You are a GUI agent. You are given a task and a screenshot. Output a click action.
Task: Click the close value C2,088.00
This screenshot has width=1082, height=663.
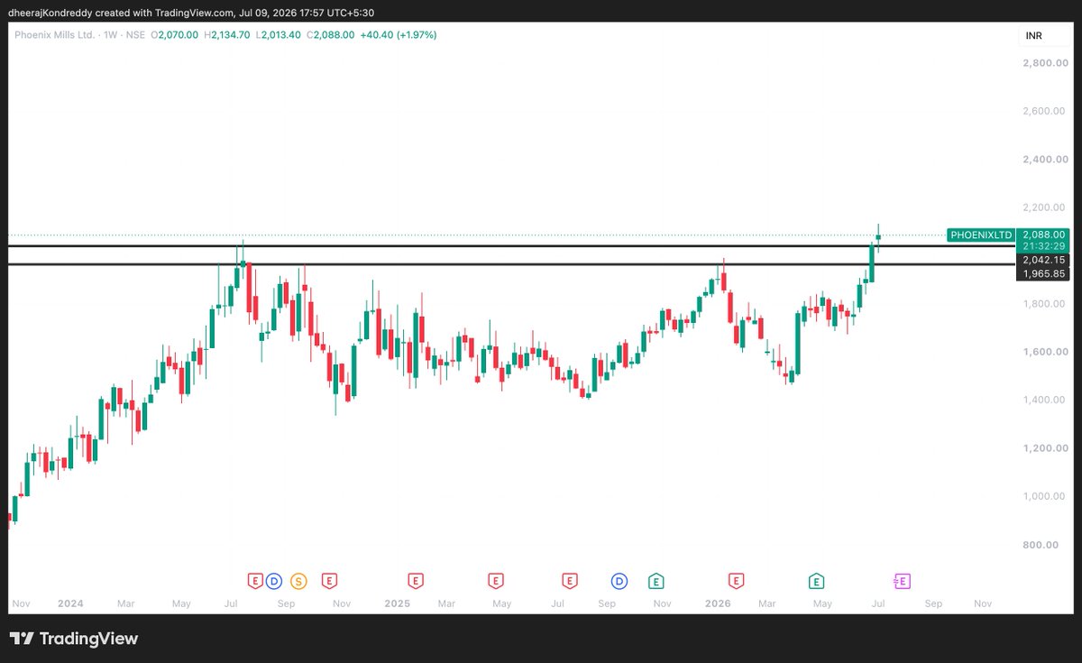[x=329, y=34]
